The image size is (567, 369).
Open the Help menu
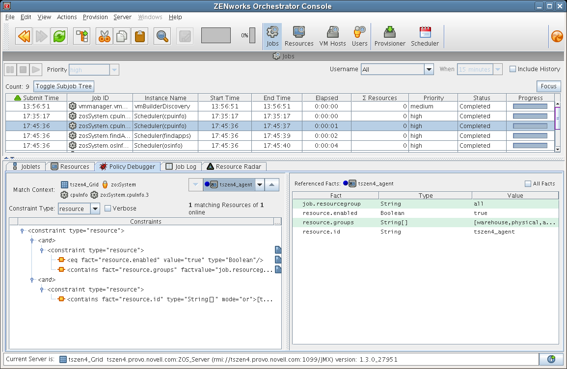(175, 17)
